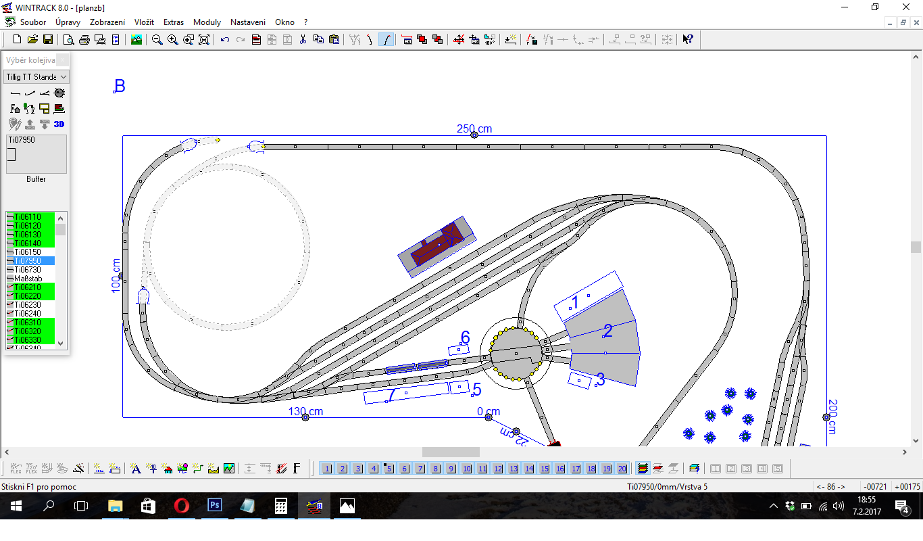Open the Zobrazení menu
Image resolution: width=923 pixels, height=541 pixels.
click(x=107, y=22)
